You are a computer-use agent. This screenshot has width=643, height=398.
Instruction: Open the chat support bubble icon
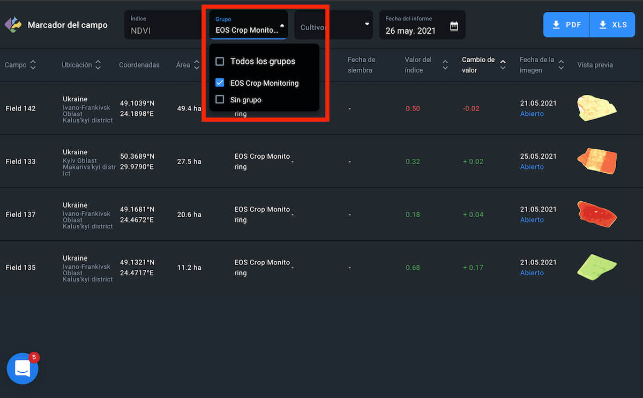[x=23, y=368]
